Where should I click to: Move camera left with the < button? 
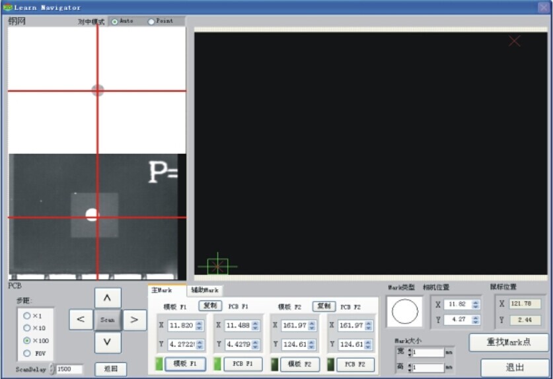(81, 320)
